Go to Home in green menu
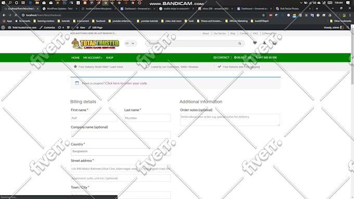 click(75, 58)
